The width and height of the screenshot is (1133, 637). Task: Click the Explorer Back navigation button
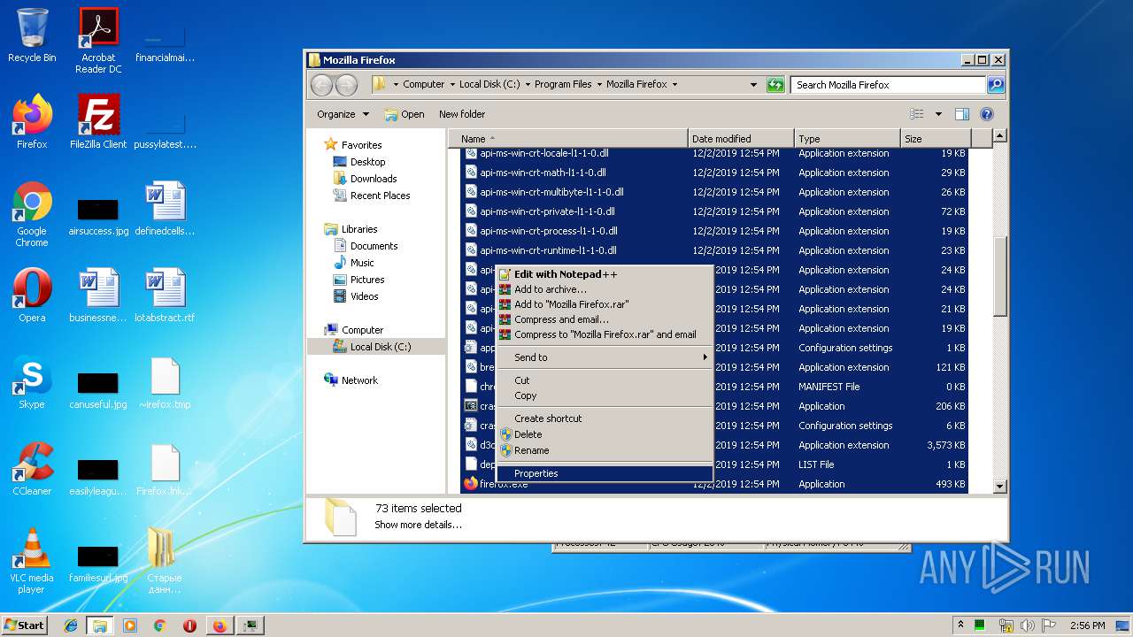321,85
